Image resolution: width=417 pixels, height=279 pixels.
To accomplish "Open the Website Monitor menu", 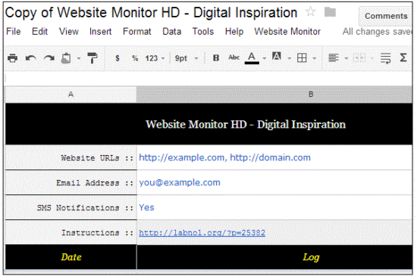I will pos(287,32).
